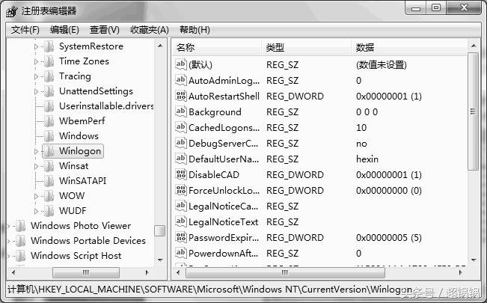The image size is (487, 303).
Task: Expand the WOW tree node
Action: (x=36, y=196)
